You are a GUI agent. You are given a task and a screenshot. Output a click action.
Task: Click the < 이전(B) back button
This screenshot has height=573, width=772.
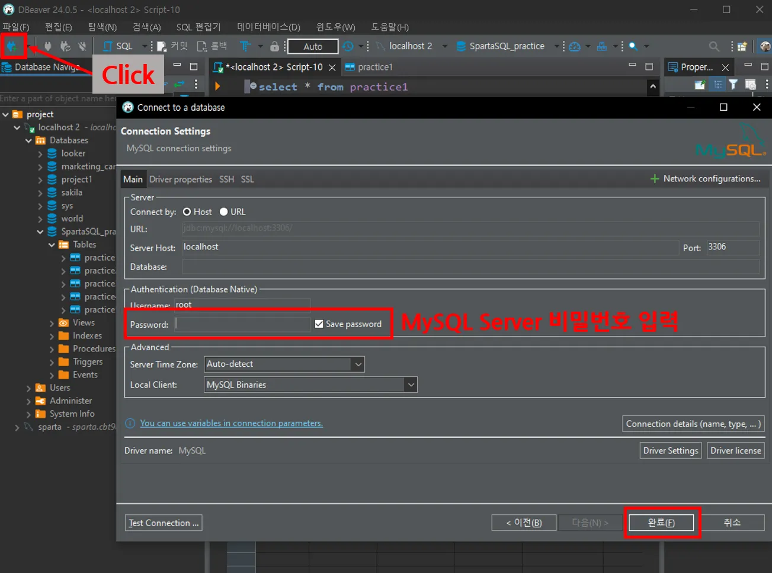524,523
